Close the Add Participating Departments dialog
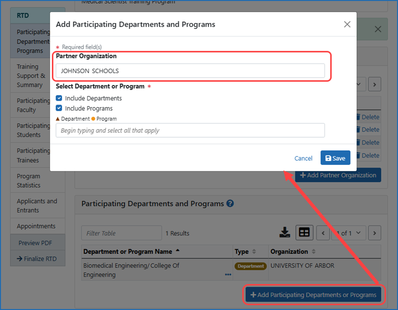Viewport: 398px width, 310px height. point(347,25)
